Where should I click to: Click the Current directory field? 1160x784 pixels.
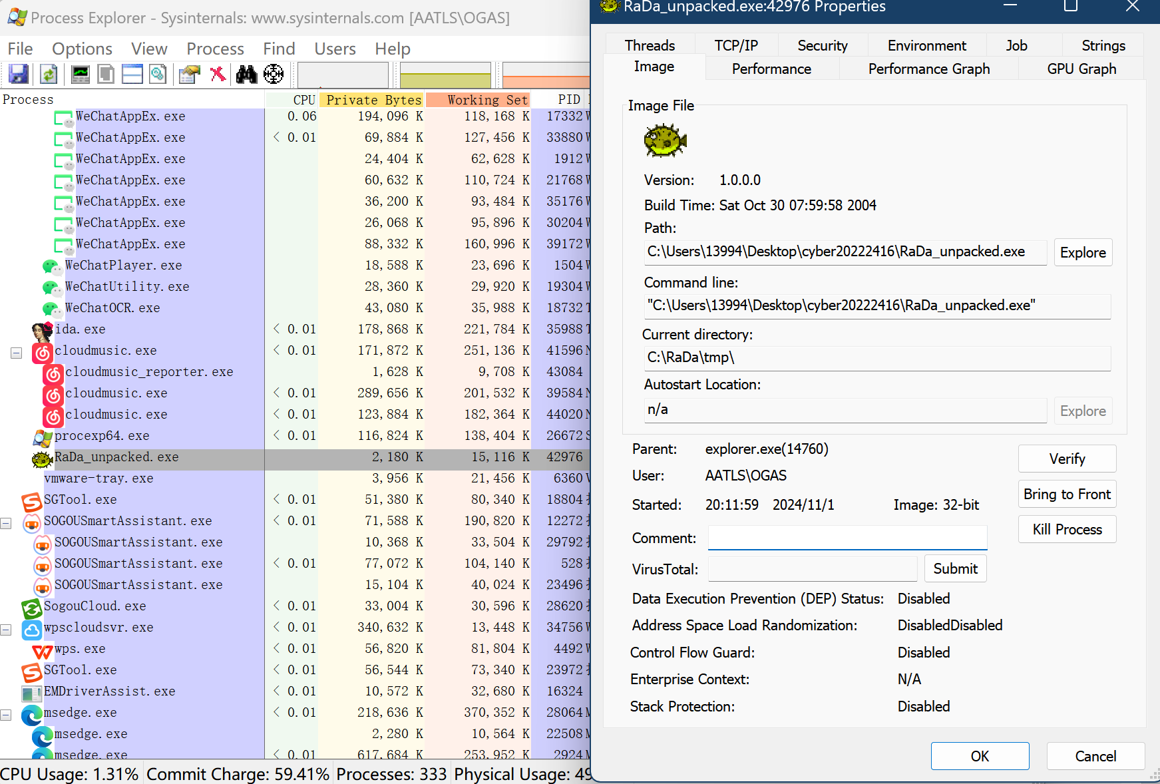pos(876,358)
